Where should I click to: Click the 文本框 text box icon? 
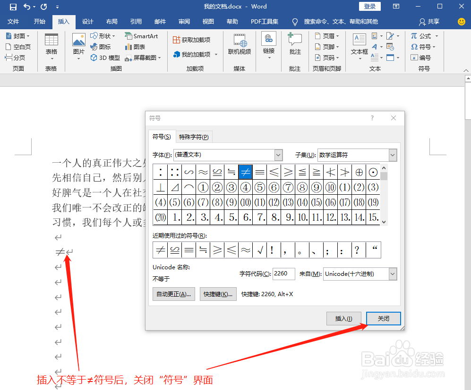pyautogui.click(x=359, y=40)
